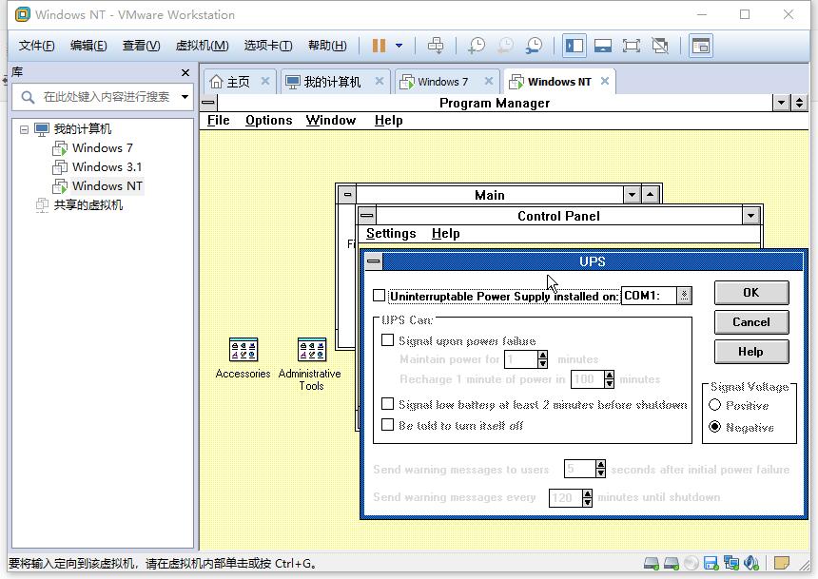Open the snapshot manager wrench-clock icon
This screenshot has height=579, width=818.
coord(534,46)
